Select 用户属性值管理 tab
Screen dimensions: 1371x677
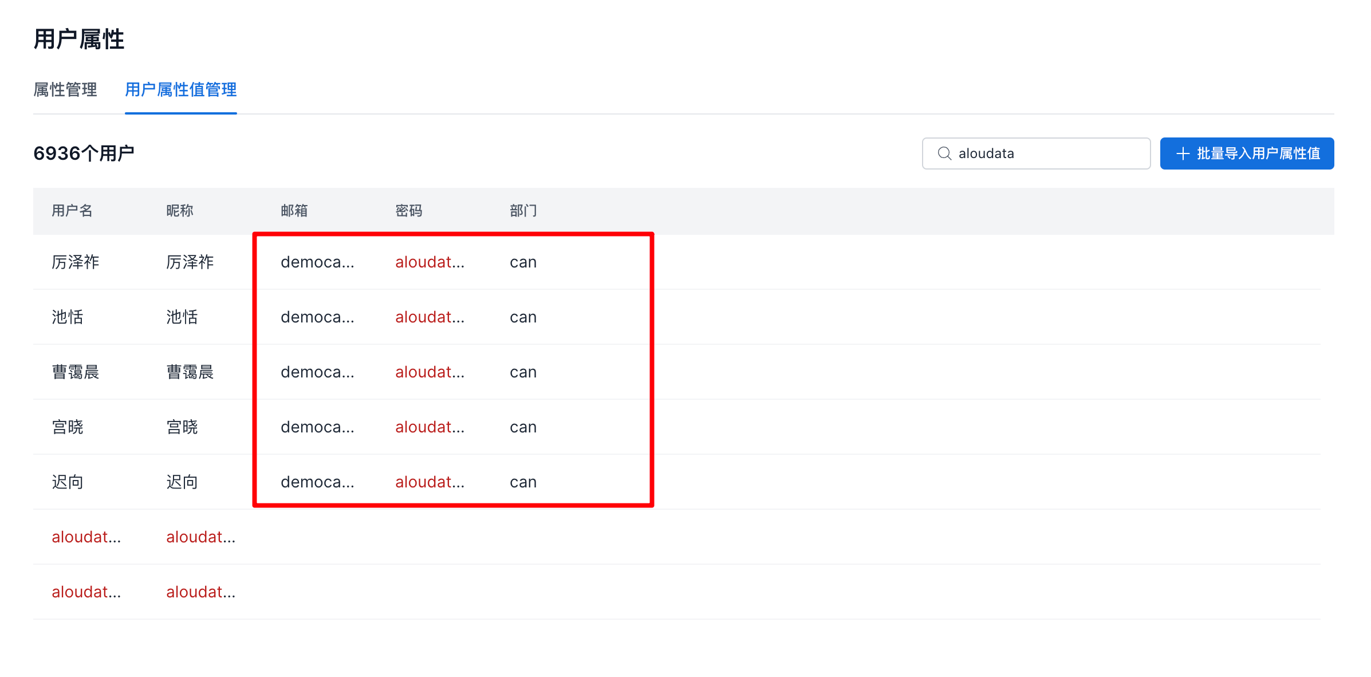point(180,90)
